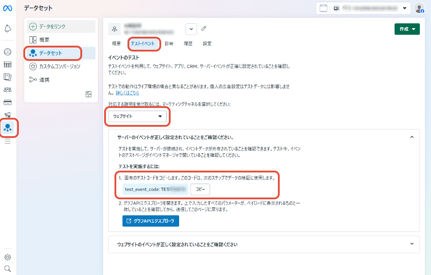Open the settings gear icon at bottom left
431x275 pixels.
(x=8, y=257)
